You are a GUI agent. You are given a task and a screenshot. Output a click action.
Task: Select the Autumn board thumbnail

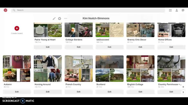coord(17,68)
